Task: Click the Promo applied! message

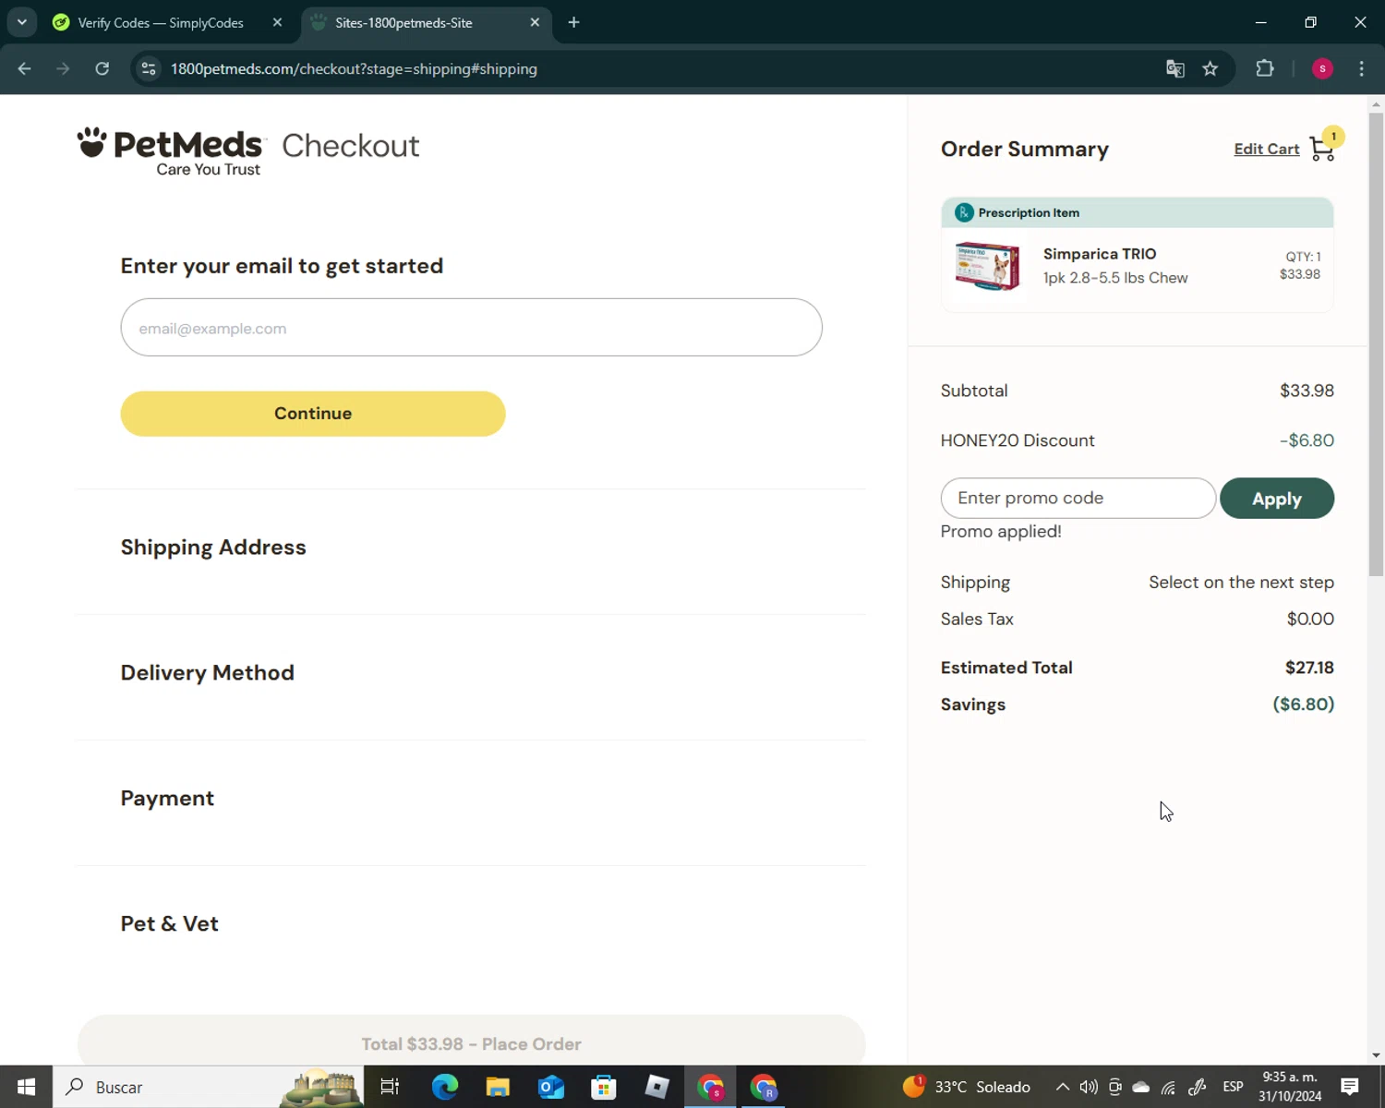Action: [x=1001, y=532]
